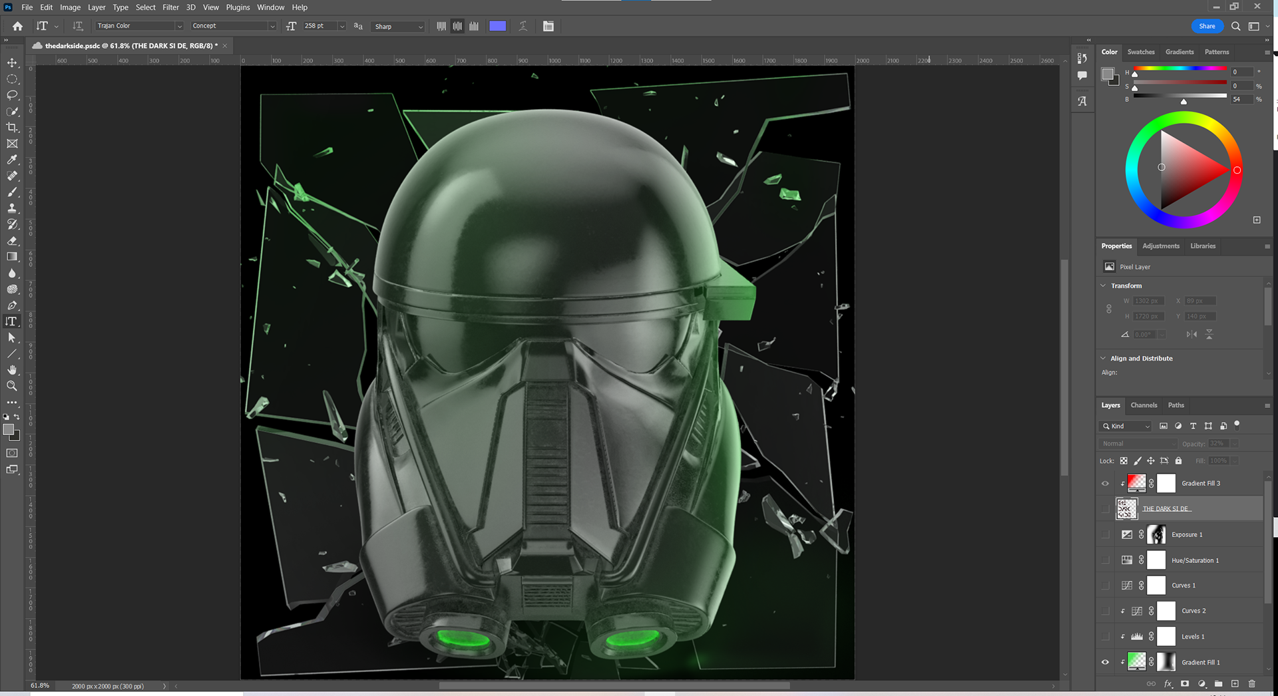This screenshot has height=696, width=1278.
Task: Switch to the Swatches tab
Action: pyautogui.click(x=1141, y=52)
